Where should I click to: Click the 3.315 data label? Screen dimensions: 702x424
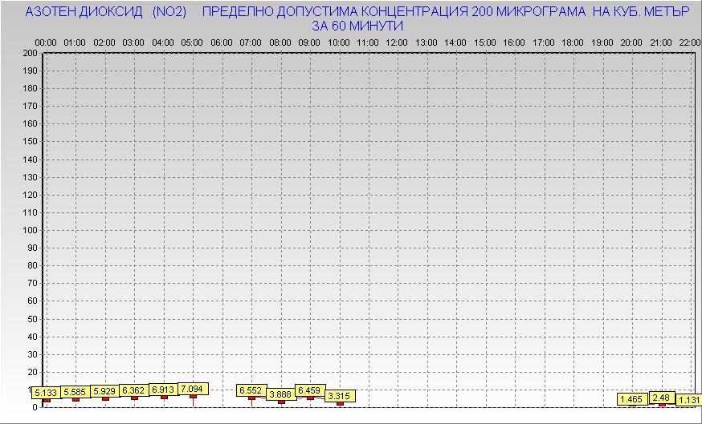[x=340, y=396]
